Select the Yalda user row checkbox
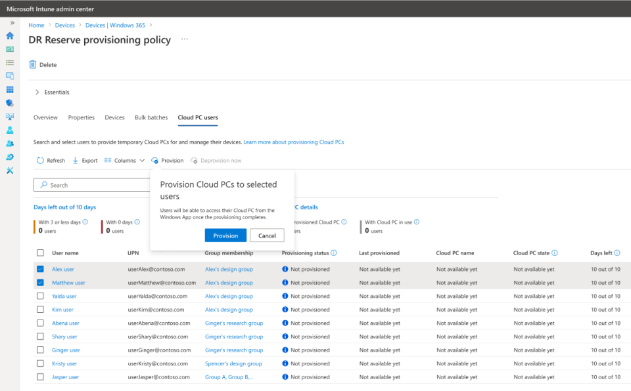The height and width of the screenshot is (391, 631). coord(41,296)
